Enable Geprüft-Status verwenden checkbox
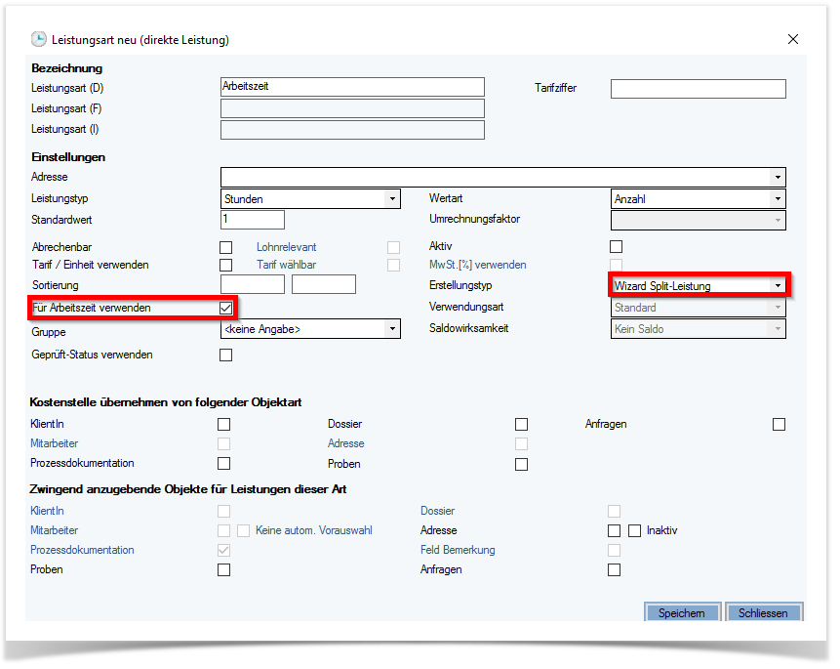Screen dimensions: 840x669 (226, 355)
